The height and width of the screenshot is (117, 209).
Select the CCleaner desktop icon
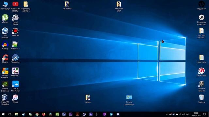(x=5, y=58)
